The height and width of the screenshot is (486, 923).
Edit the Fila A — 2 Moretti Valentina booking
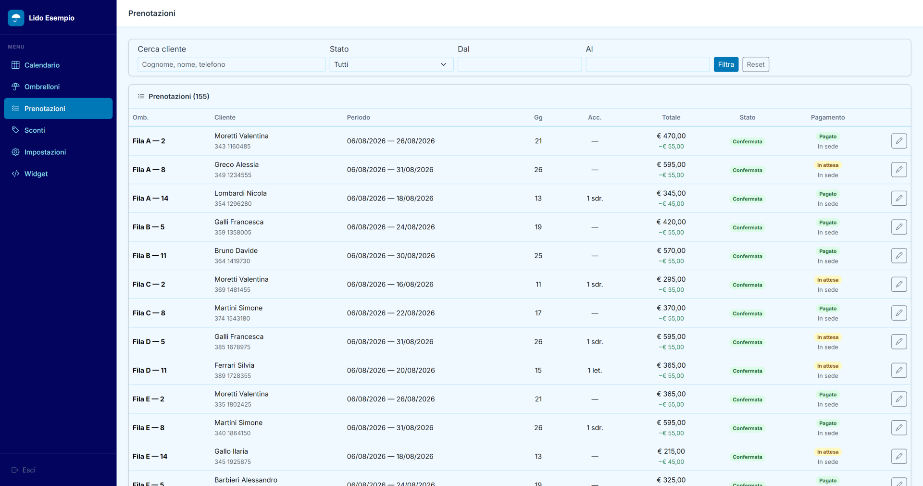[899, 141]
